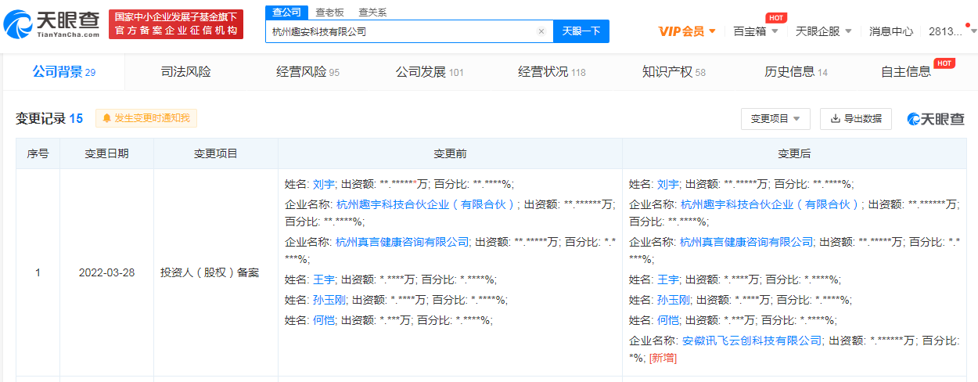Click the 序号 column header
Viewport: 978px width, 382px height.
[x=38, y=153]
